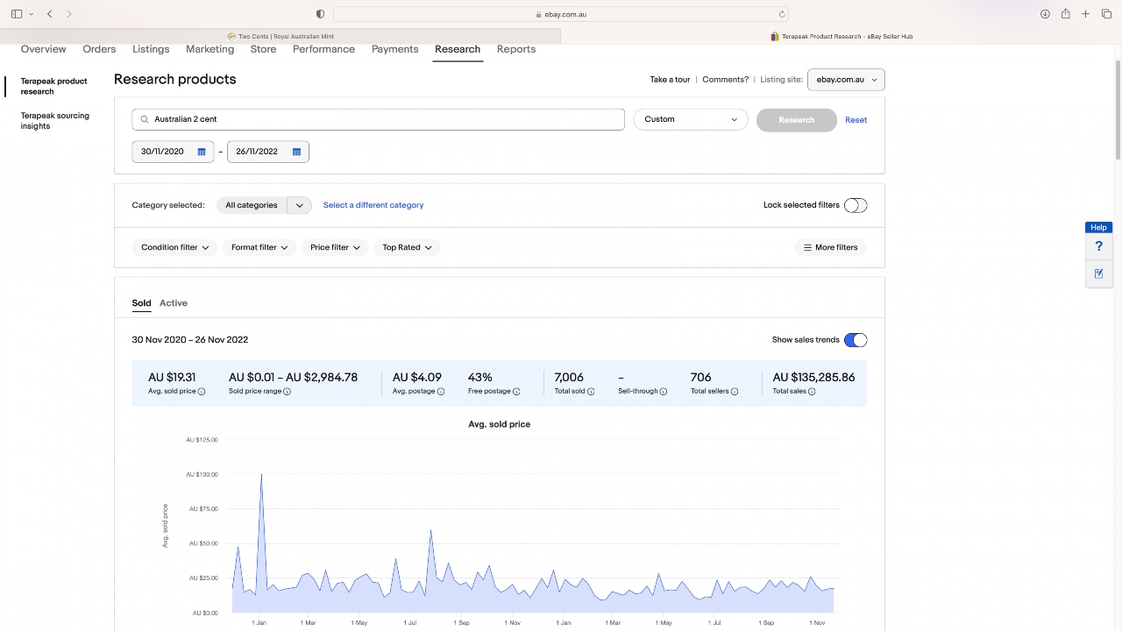Click question mark help icon
The height and width of the screenshot is (631, 1122).
(x=1098, y=247)
